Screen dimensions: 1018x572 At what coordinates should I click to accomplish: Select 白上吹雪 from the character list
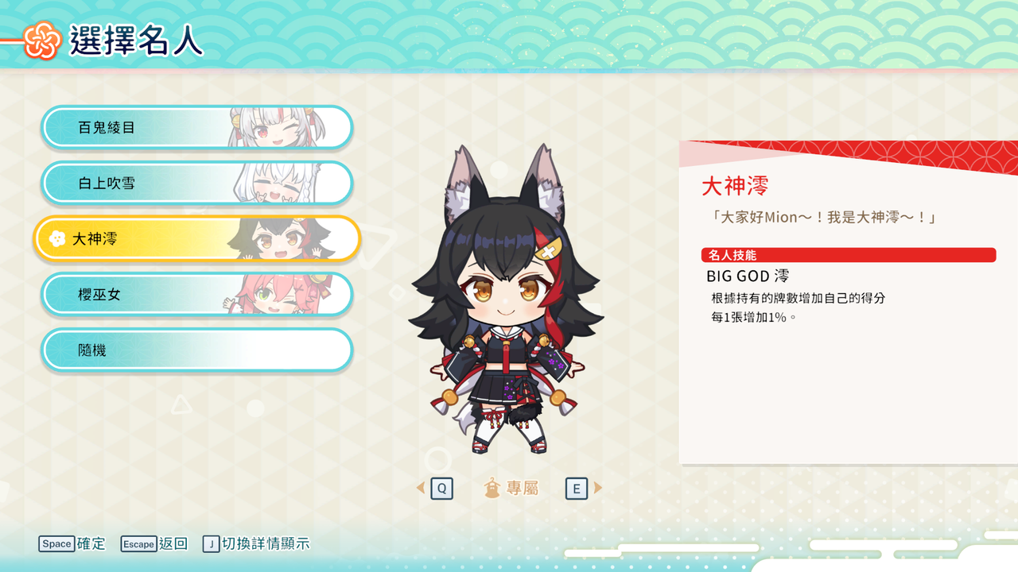click(x=196, y=183)
